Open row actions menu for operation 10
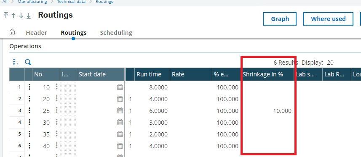Viewport: 361px width, 157px height. pyautogui.click(x=29, y=87)
